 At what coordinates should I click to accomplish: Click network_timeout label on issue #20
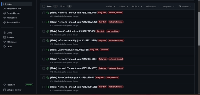coord(116,22)
